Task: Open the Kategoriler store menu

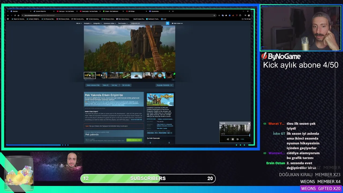Action: click(97, 23)
